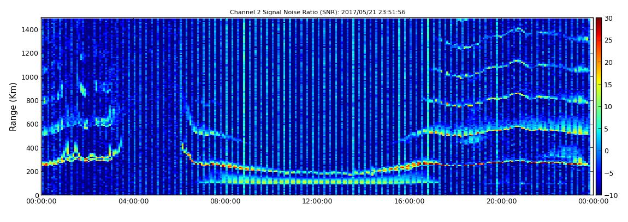This screenshot has height=222, width=628.
Task: Click the 1000 range axis tick label
Action: 31,77
